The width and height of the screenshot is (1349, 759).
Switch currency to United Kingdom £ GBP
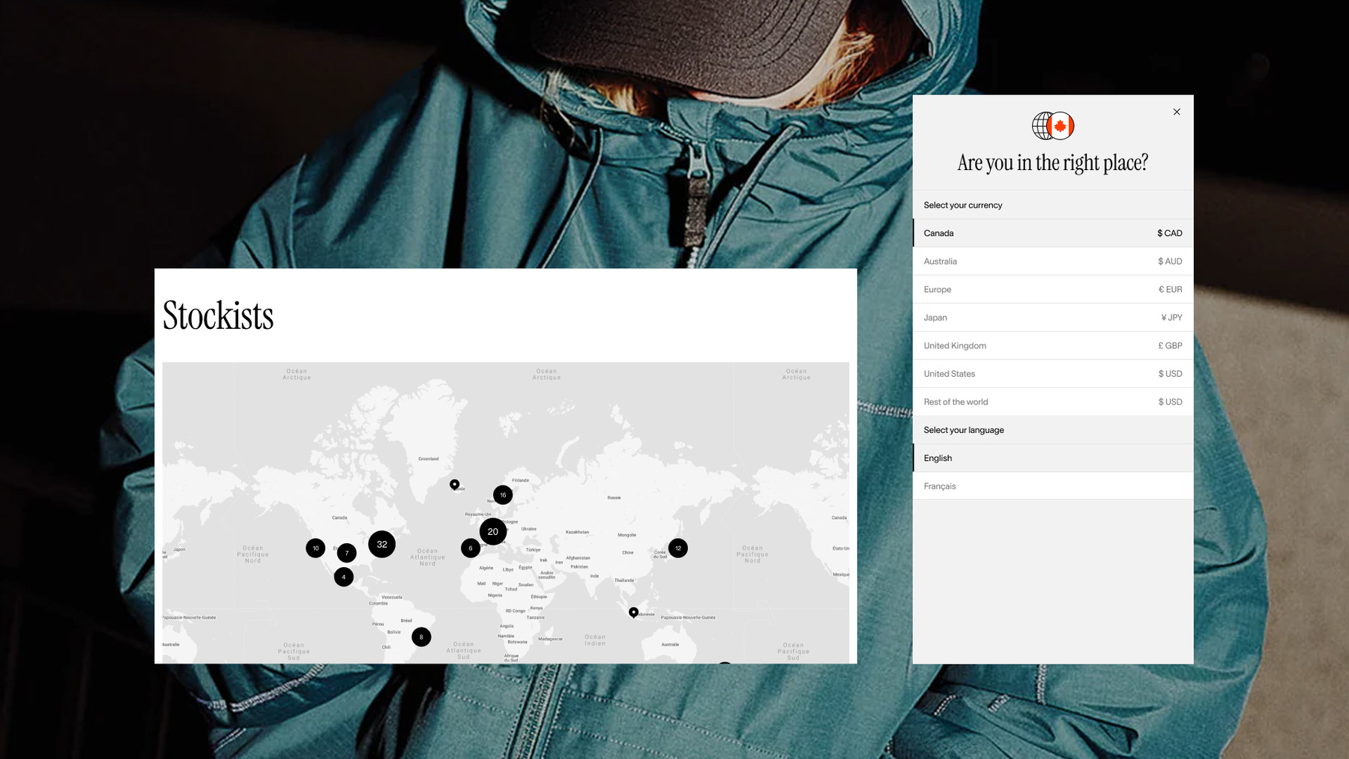point(1052,345)
